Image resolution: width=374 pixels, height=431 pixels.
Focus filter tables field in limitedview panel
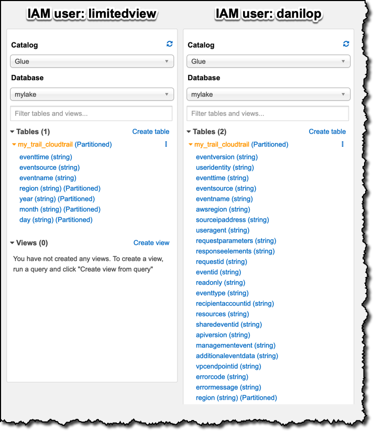(x=91, y=114)
